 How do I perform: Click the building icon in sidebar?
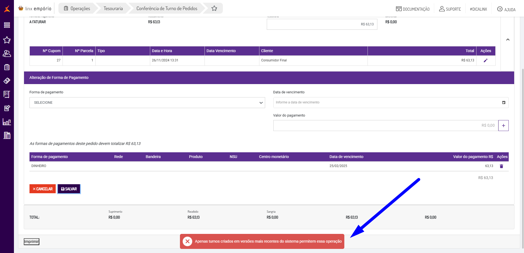coord(7,135)
